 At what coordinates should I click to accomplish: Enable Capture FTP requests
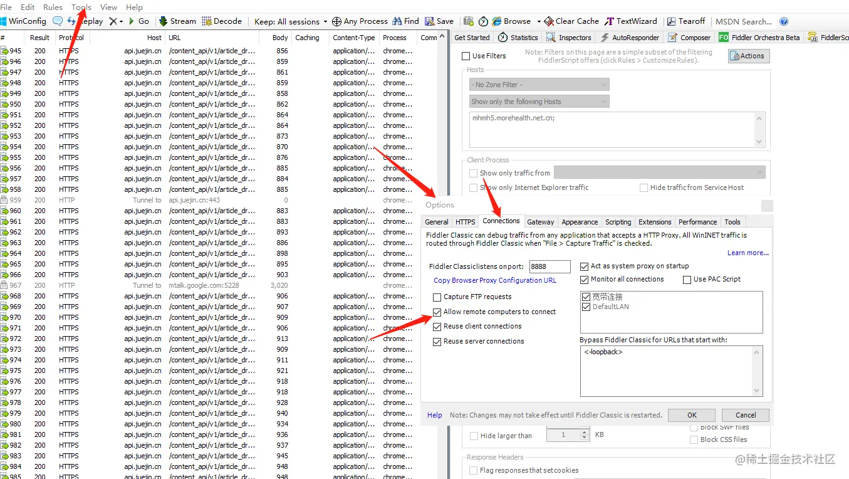(437, 297)
